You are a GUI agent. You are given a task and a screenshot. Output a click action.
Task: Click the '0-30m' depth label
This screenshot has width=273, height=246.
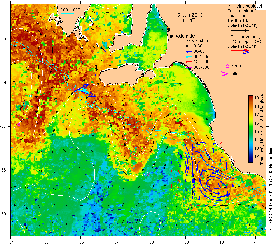(199, 46)
